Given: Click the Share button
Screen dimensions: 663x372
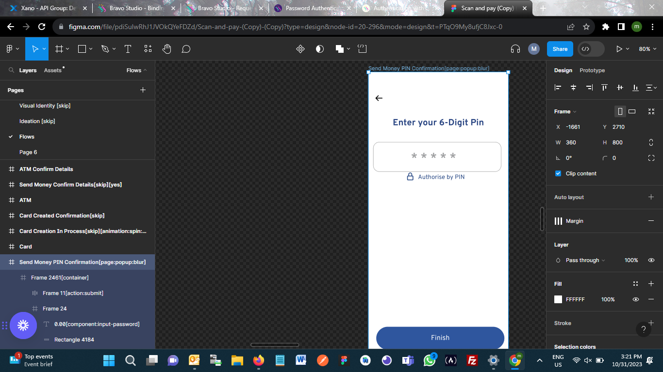Looking at the screenshot, I should coord(560,49).
